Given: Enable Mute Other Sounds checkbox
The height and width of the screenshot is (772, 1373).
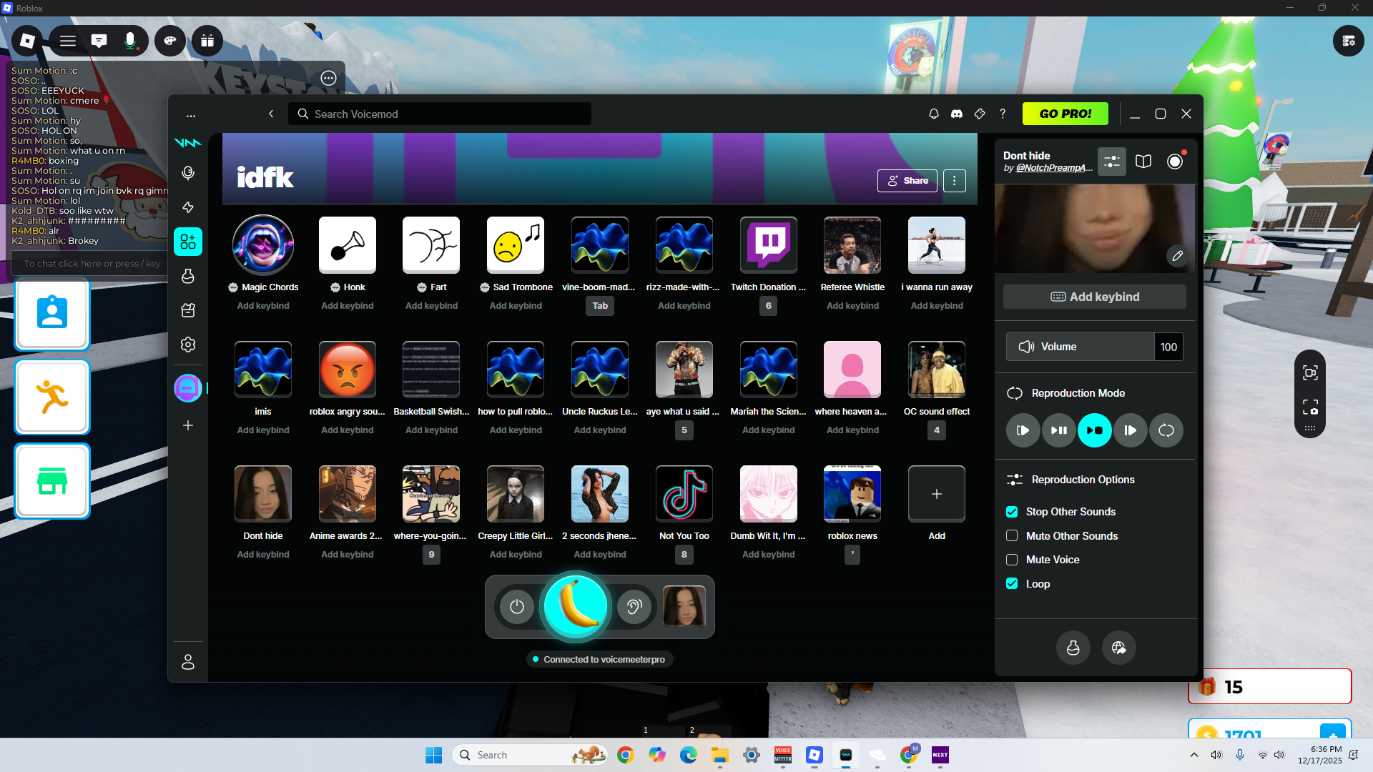Looking at the screenshot, I should [1012, 536].
